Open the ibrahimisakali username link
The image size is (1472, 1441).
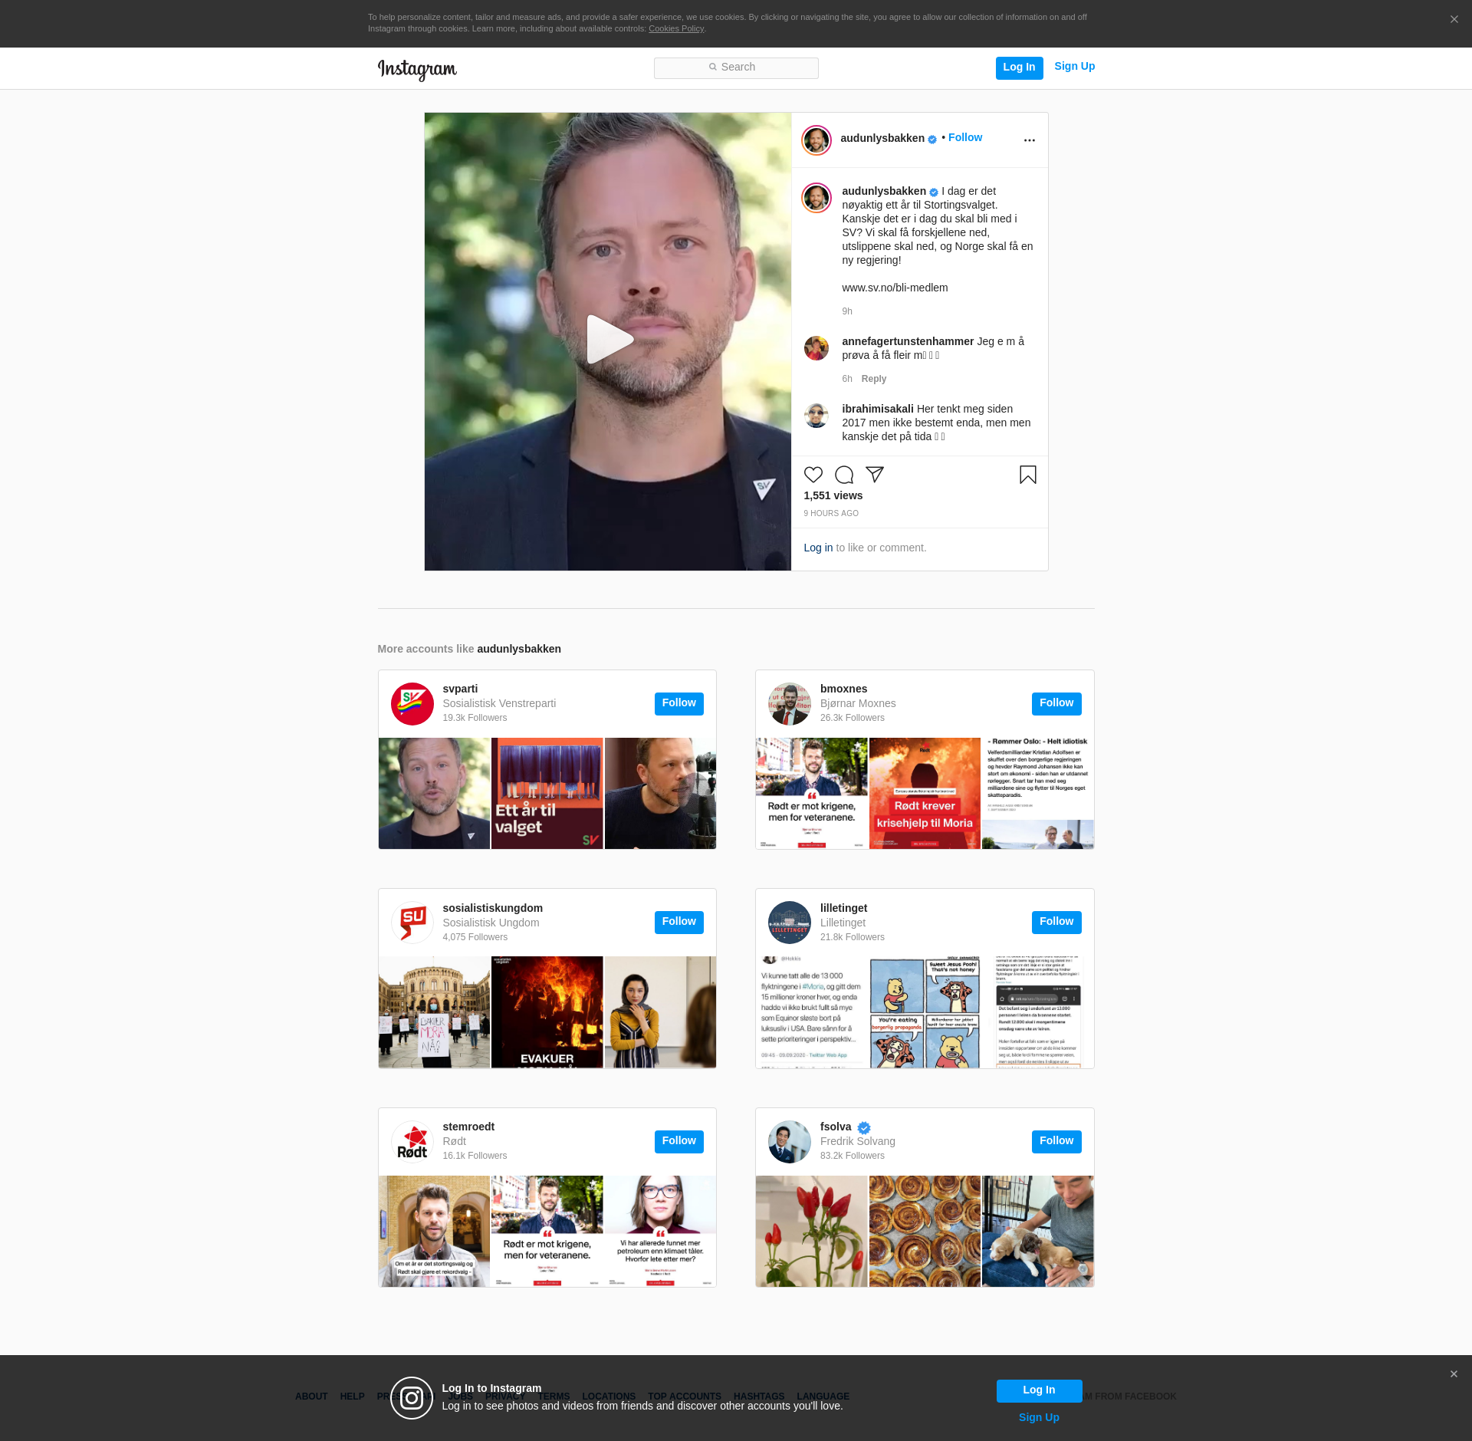pos(878,409)
